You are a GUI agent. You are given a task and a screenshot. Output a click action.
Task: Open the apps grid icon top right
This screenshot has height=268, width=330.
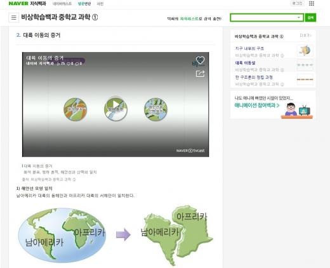(x=312, y=3)
